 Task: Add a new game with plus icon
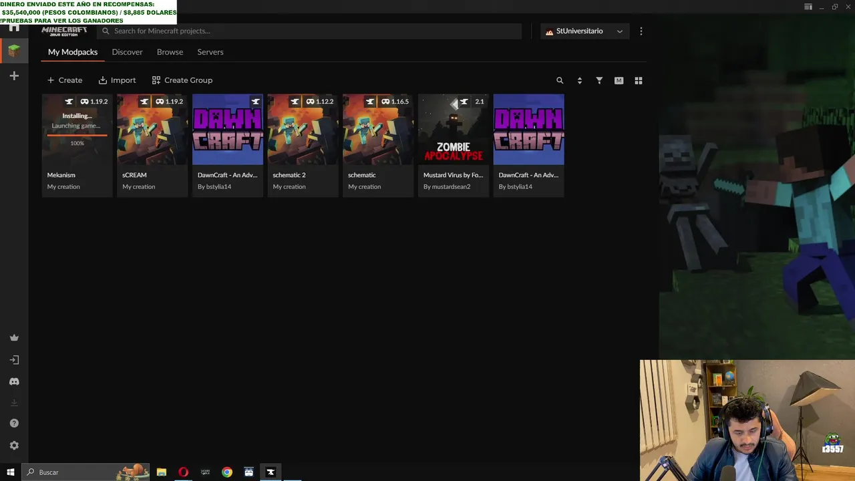click(14, 76)
